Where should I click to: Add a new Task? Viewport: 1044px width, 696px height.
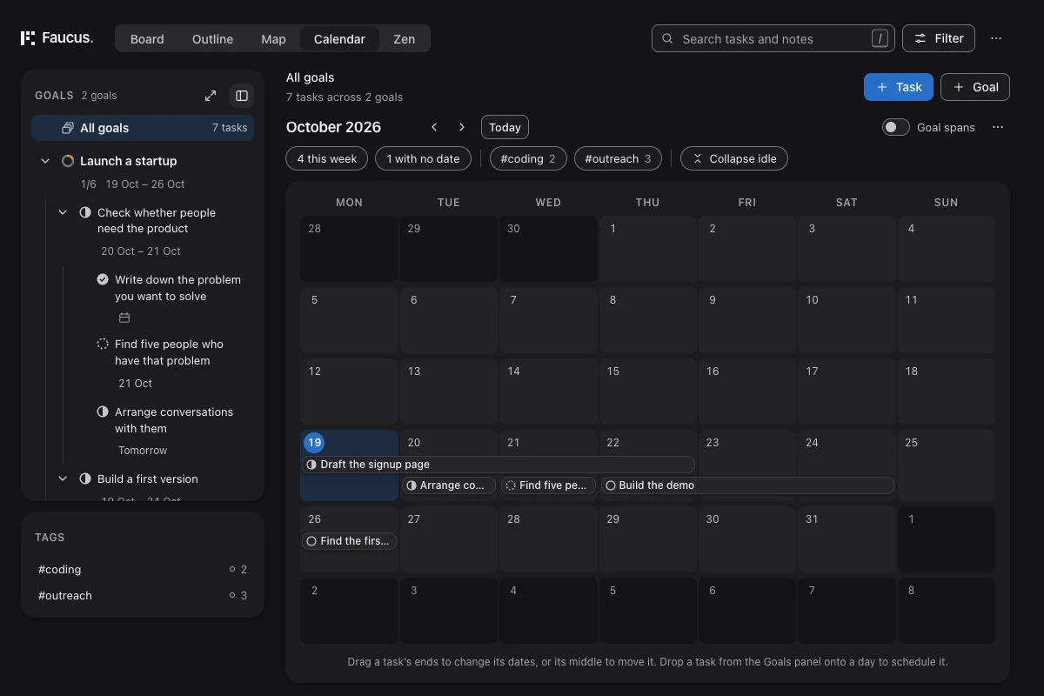click(x=899, y=87)
